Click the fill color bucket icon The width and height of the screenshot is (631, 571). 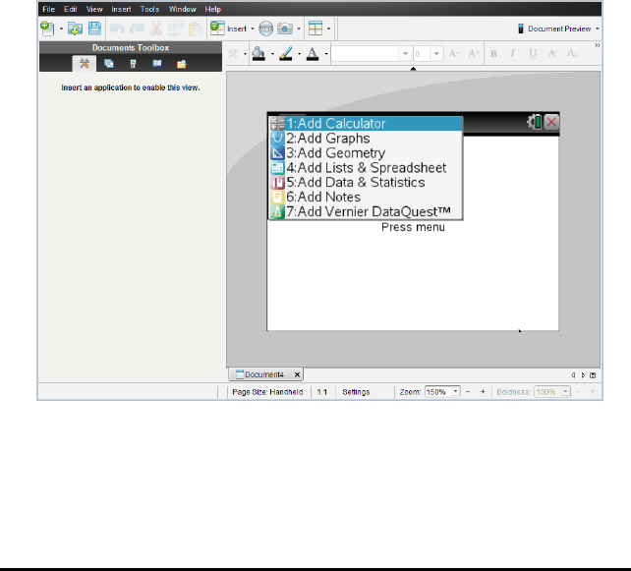point(258,53)
